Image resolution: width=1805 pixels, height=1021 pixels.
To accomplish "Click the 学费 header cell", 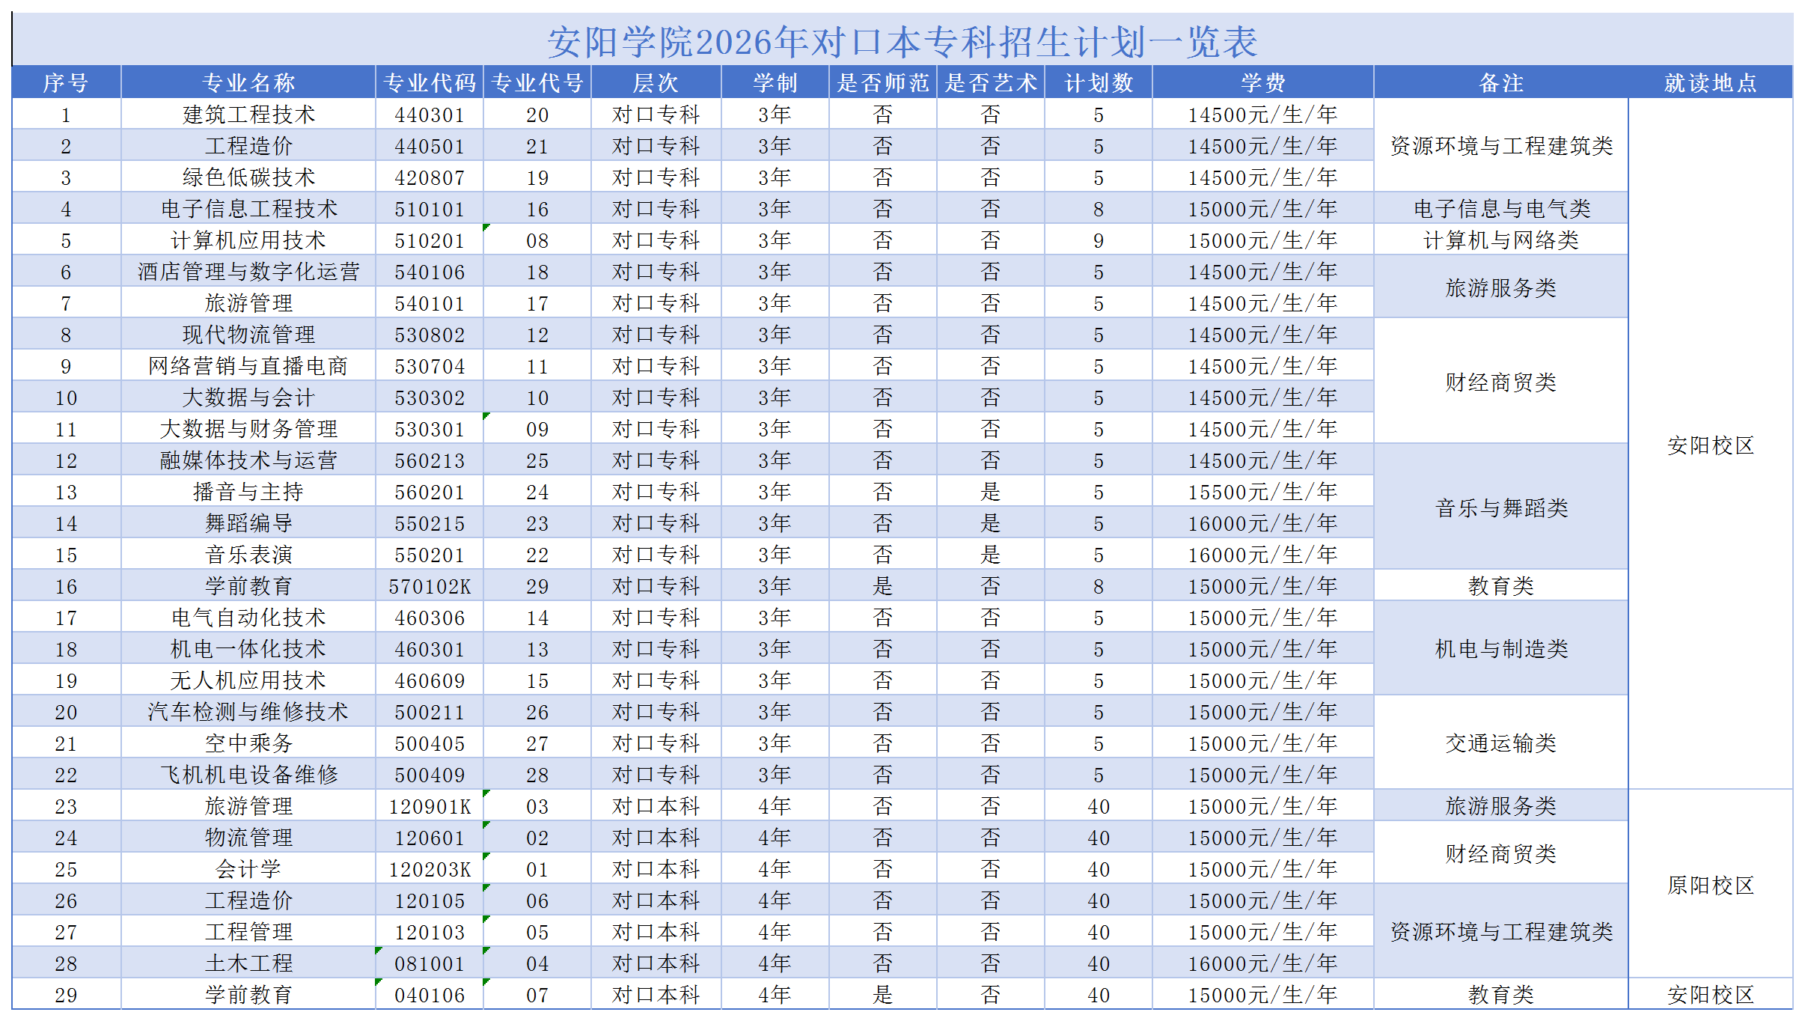I will 1262,82.
